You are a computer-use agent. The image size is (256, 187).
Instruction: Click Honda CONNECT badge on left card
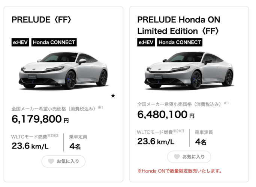click(54, 42)
